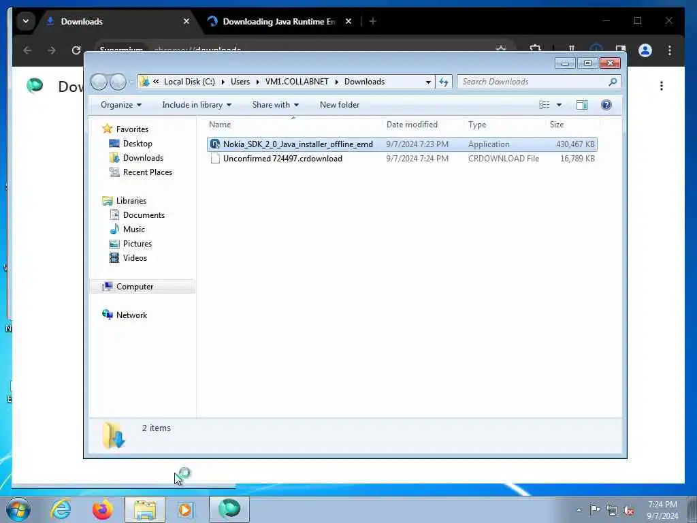Open the Nokia SDK installer file icon
The width and height of the screenshot is (697, 523).
pyautogui.click(x=215, y=144)
